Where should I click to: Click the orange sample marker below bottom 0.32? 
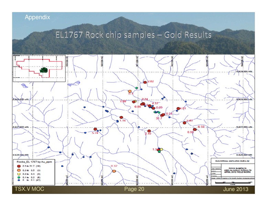[114, 171]
